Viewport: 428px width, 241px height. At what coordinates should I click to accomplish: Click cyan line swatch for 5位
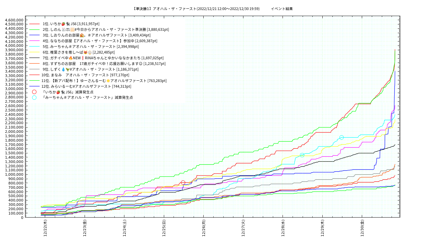[34, 47]
